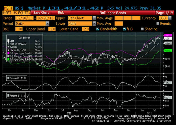The image size is (176, 125).
Task: Select the MSFT US EQUITY tab
Action: [x=16, y=12]
